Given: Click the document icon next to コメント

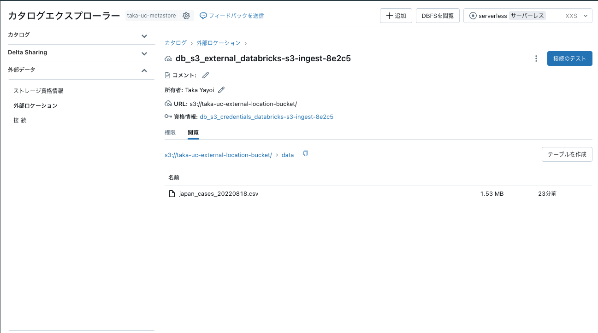Looking at the screenshot, I should [x=168, y=75].
